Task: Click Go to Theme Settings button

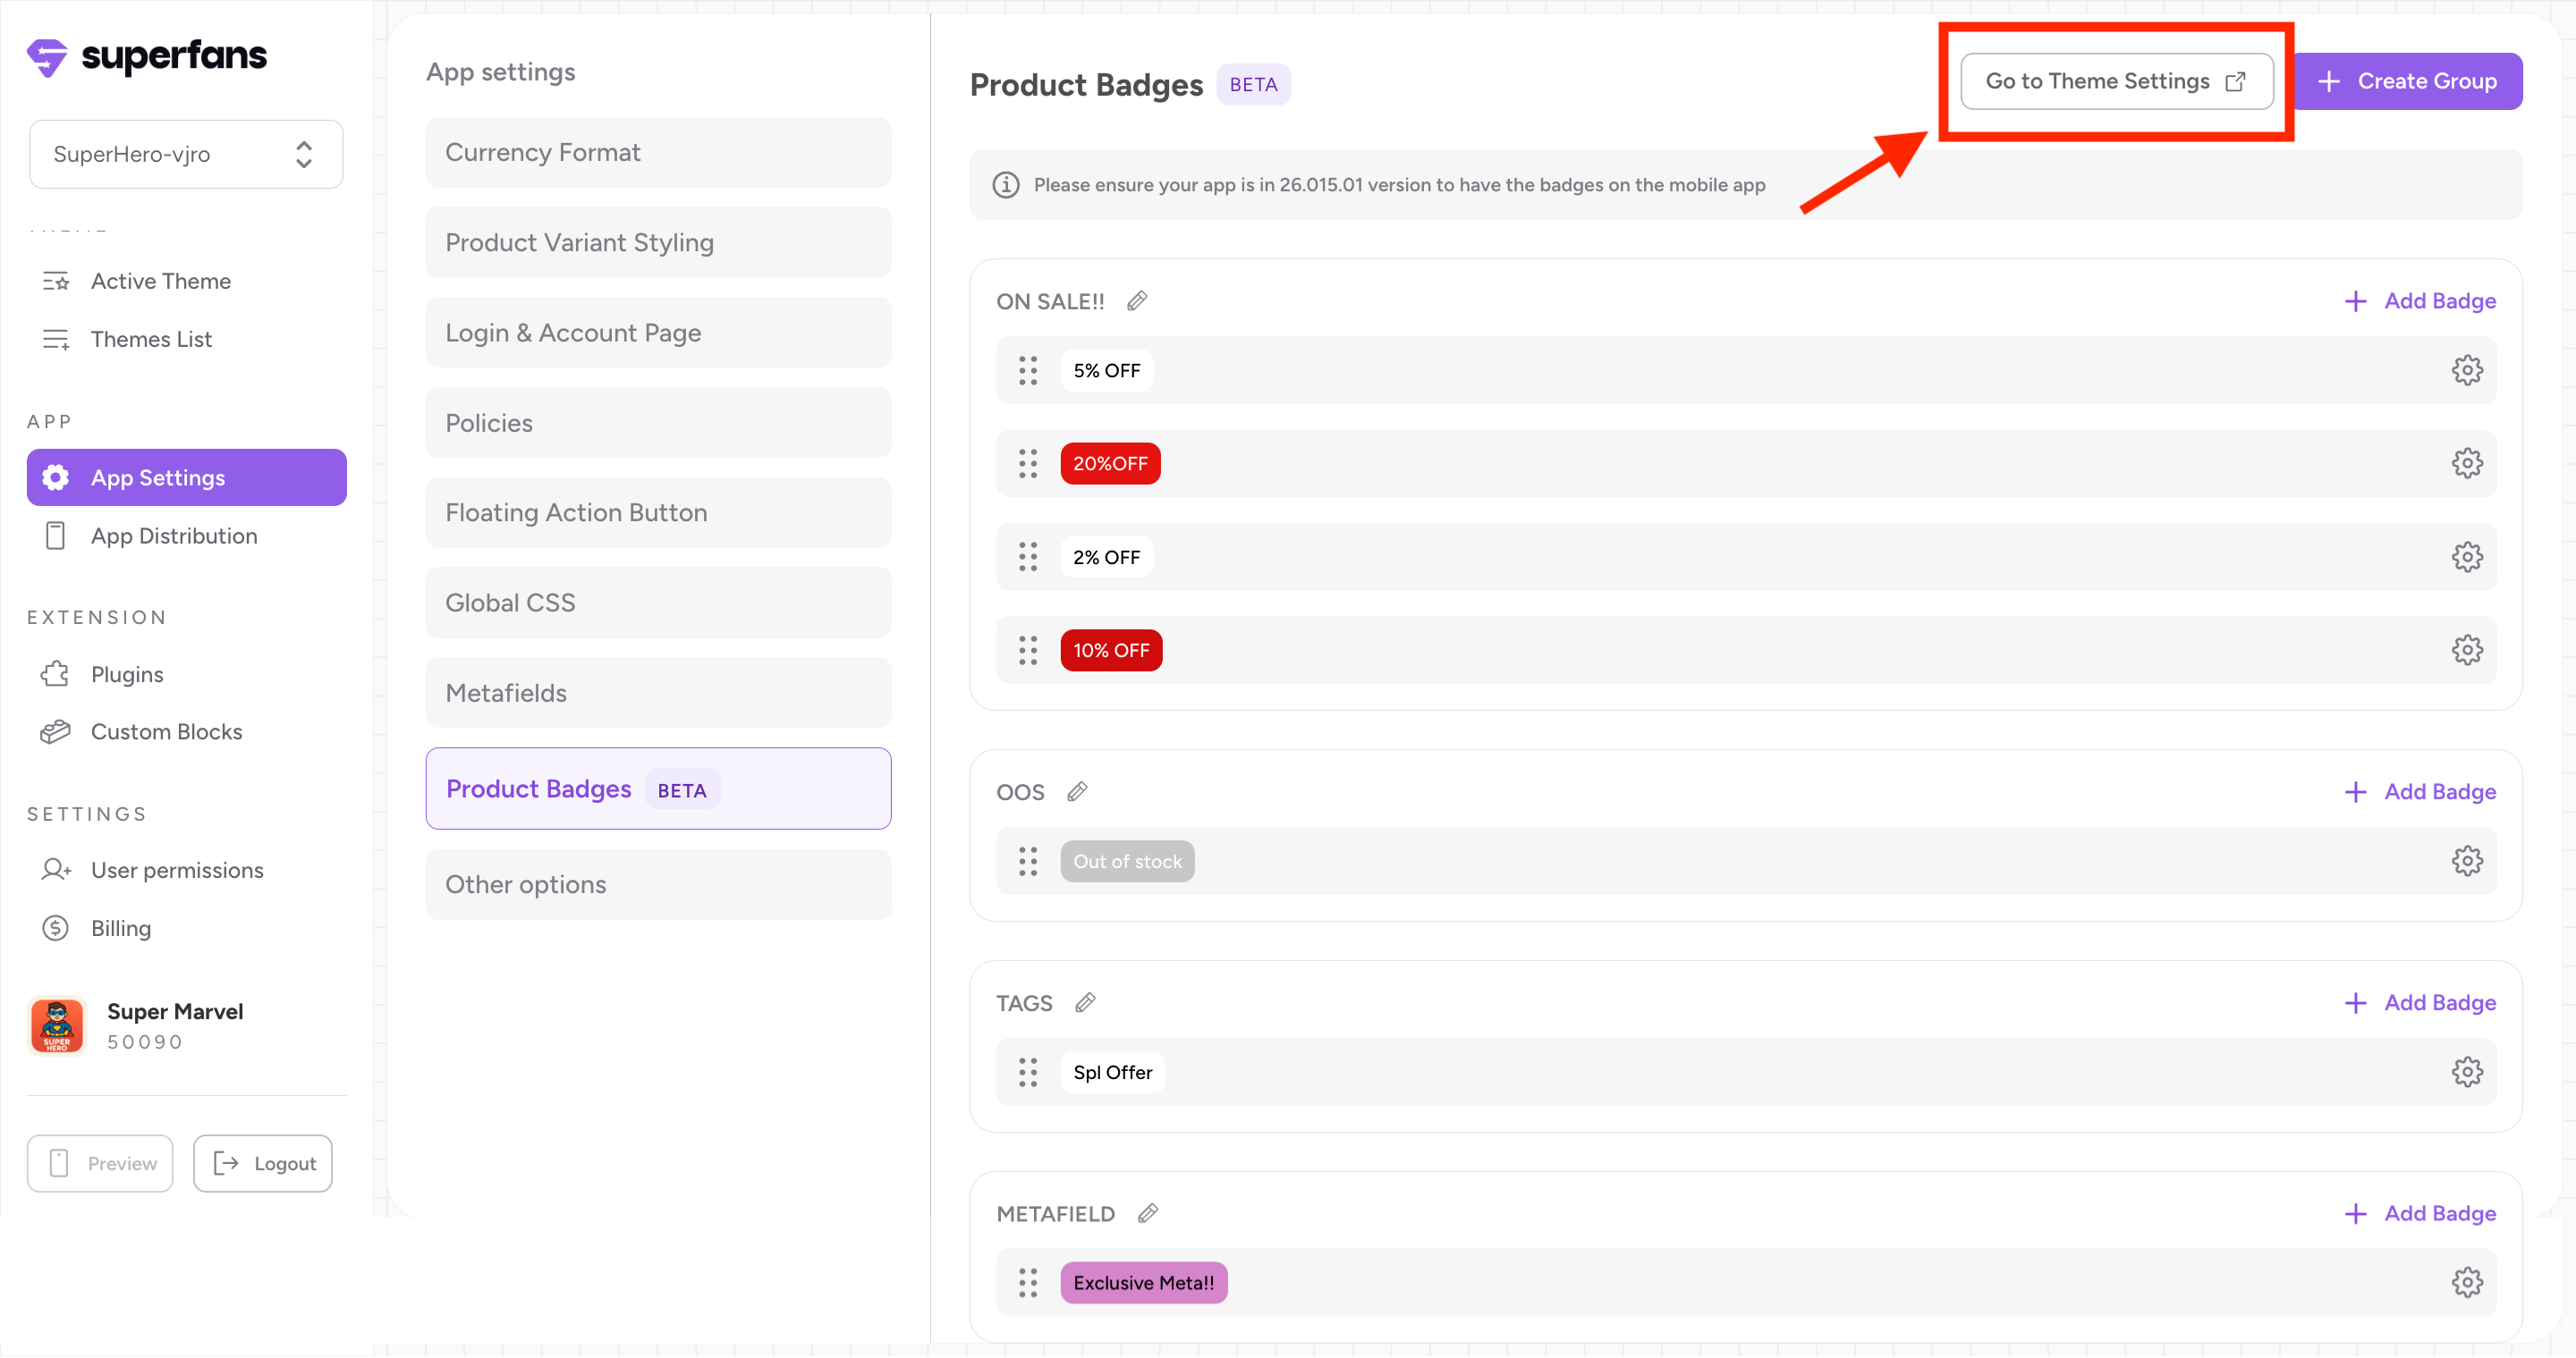Action: pyautogui.click(x=2116, y=81)
